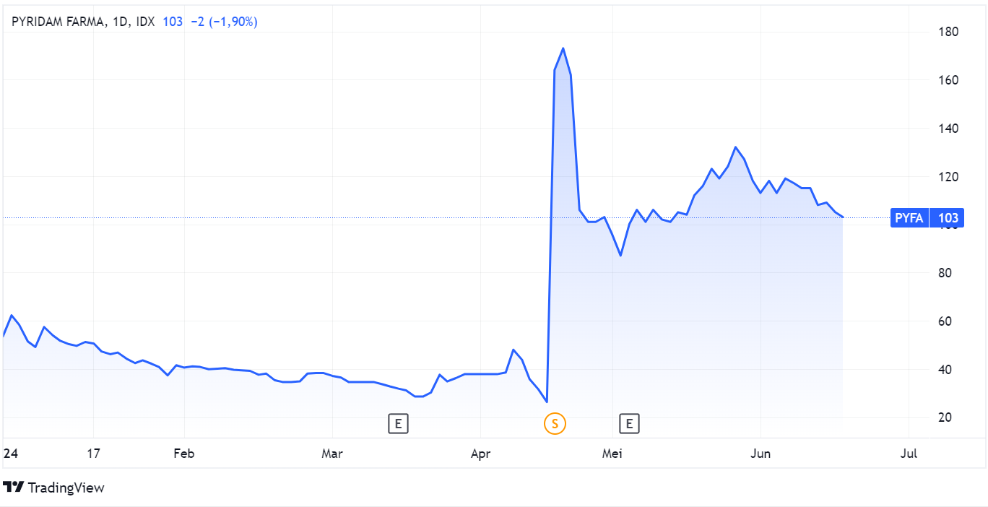
Task: Click the TradingView wordmark text
Action: click(x=66, y=488)
